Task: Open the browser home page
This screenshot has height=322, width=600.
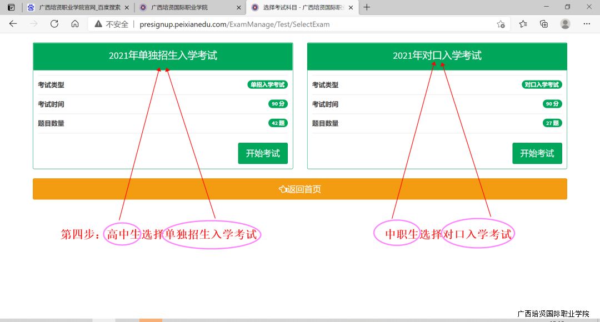Action: tap(75, 24)
